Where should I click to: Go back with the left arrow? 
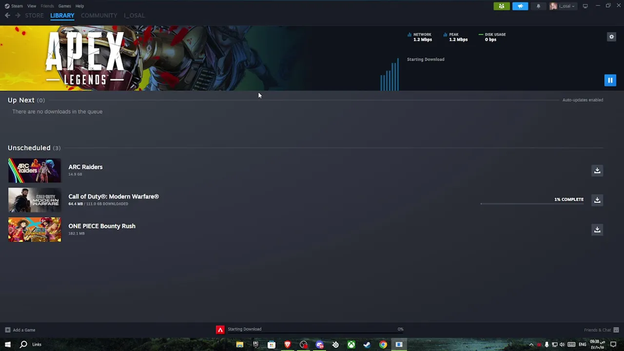coord(7,16)
